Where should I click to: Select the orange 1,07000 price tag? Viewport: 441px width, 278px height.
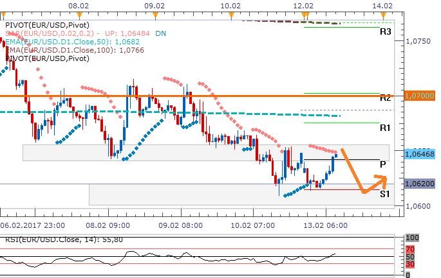(x=422, y=95)
